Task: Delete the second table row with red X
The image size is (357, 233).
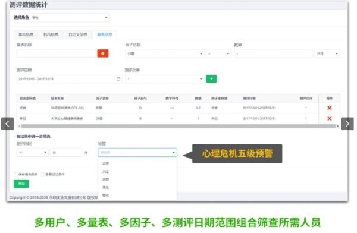Action: (329, 118)
